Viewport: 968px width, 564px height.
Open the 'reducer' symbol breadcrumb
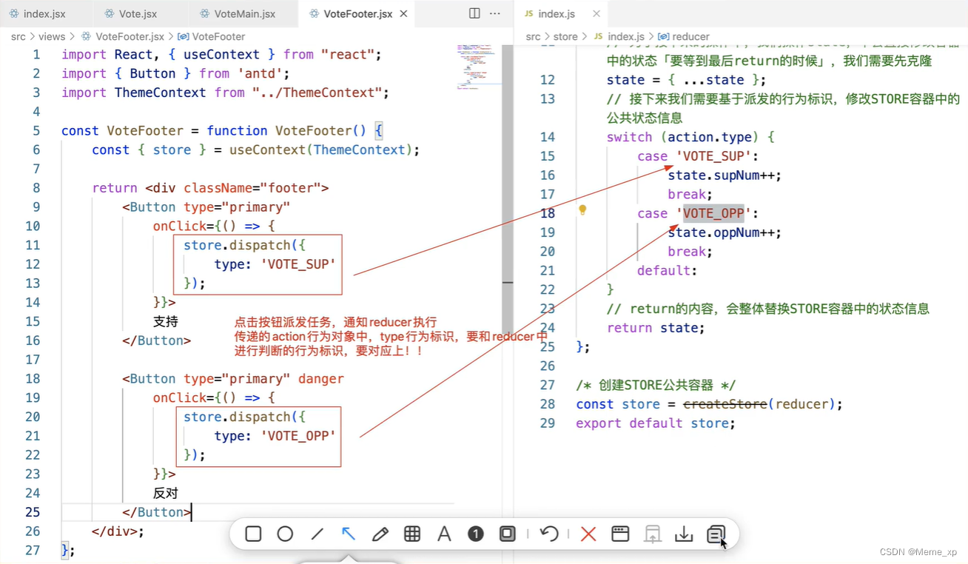tap(690, 36)
